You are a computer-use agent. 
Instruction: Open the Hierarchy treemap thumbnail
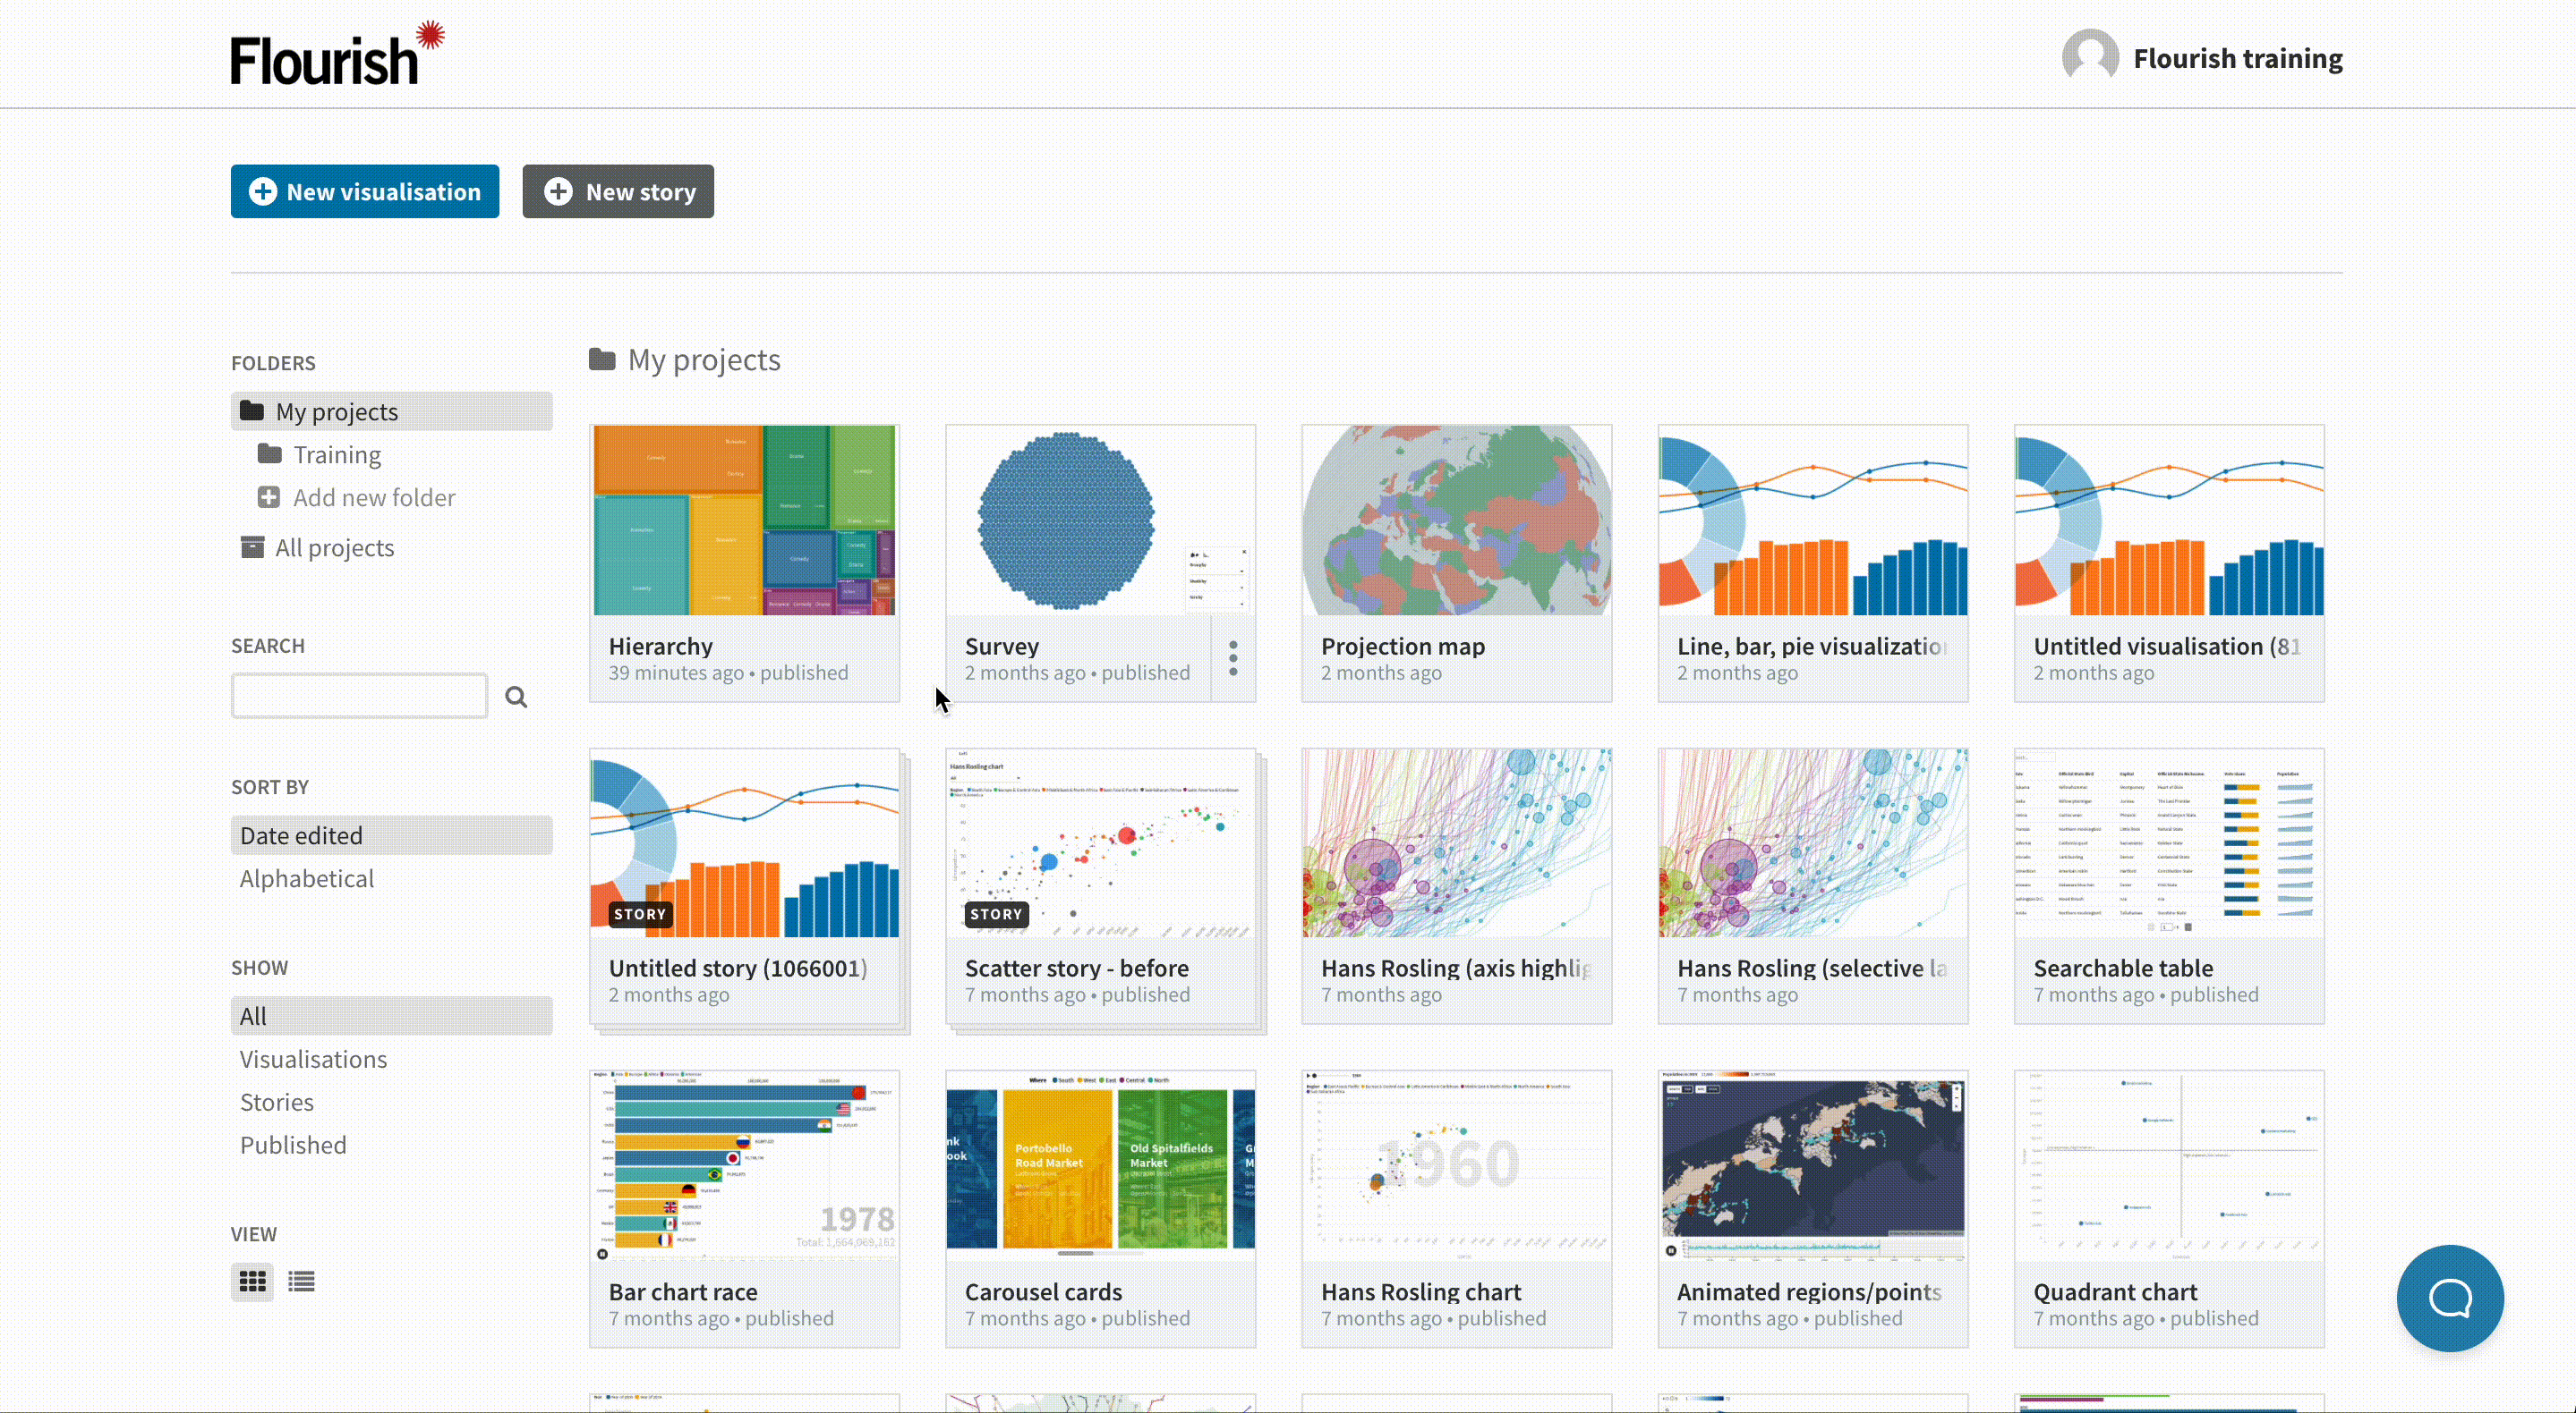click(744, 520)
